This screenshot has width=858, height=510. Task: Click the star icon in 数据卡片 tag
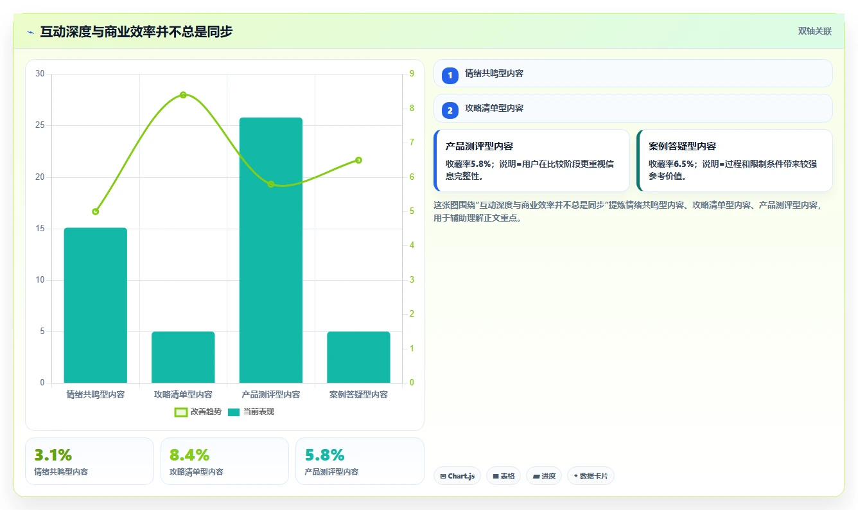tap(575, 476)
